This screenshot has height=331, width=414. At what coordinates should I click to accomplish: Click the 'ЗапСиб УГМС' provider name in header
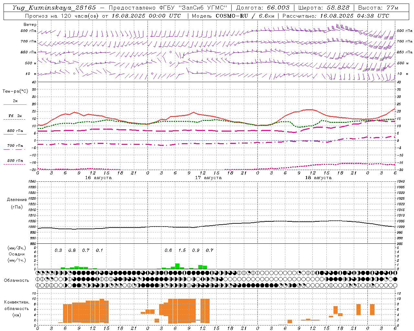pyautogui.click(x=203, y=8)
